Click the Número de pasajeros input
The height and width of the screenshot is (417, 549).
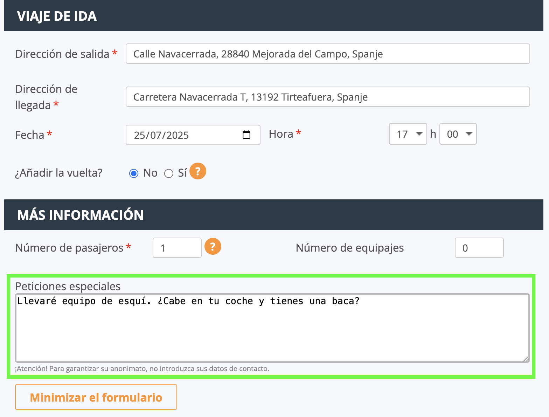click(177, 248)
